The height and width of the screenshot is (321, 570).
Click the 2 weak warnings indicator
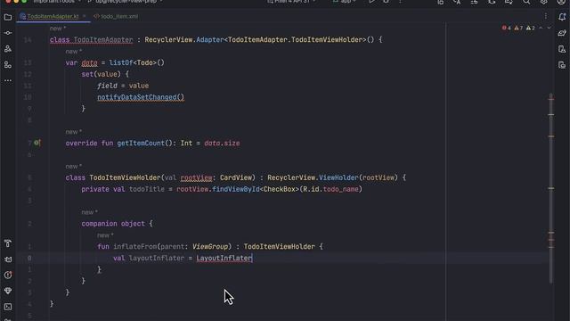tap(531, 28)
